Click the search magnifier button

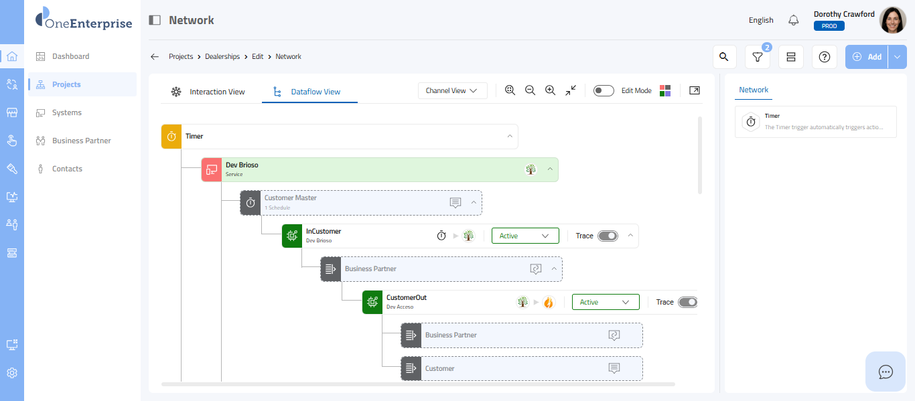point(723,57)
